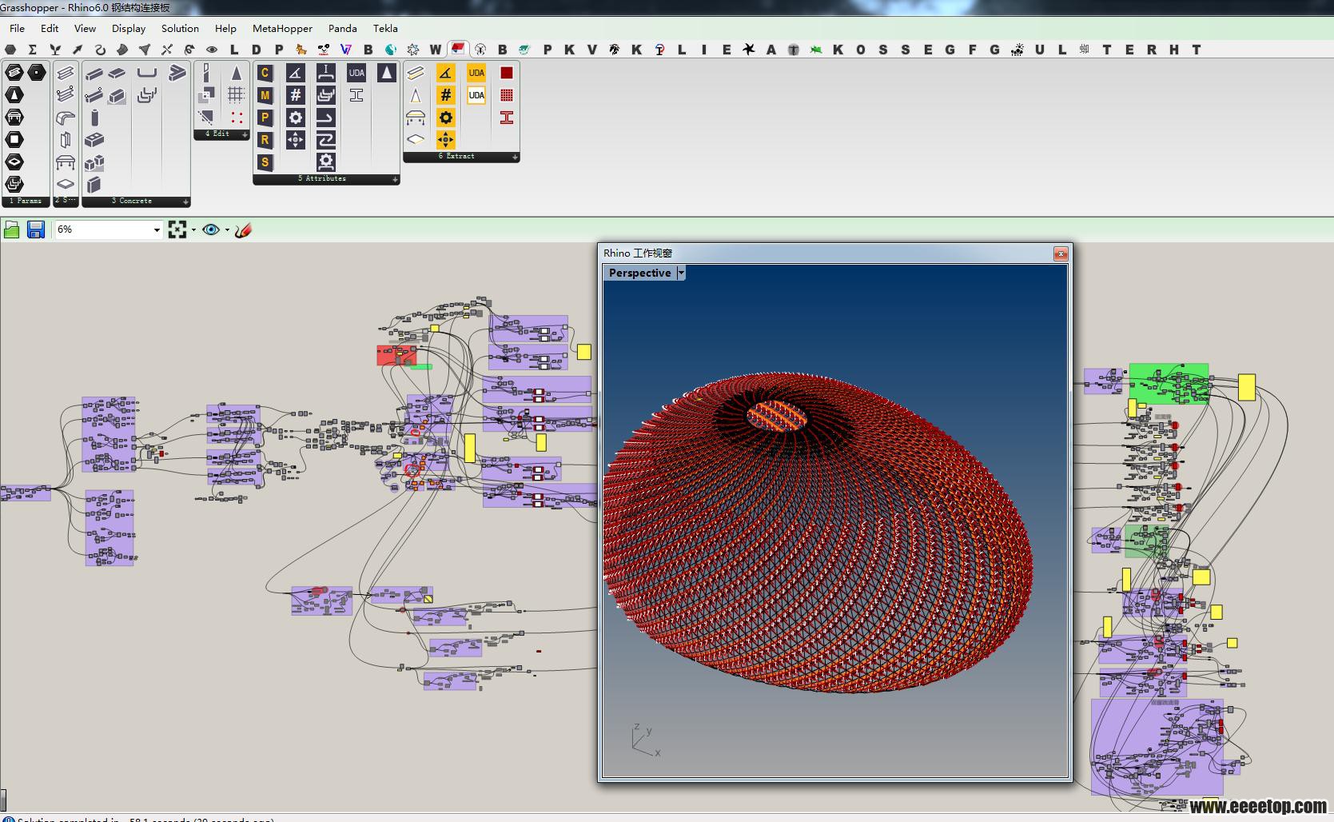Image resolution: width=1334 pixels, height=822 pixels.
Task: Select the C attribute component icon
Action: tap(265, 73)
